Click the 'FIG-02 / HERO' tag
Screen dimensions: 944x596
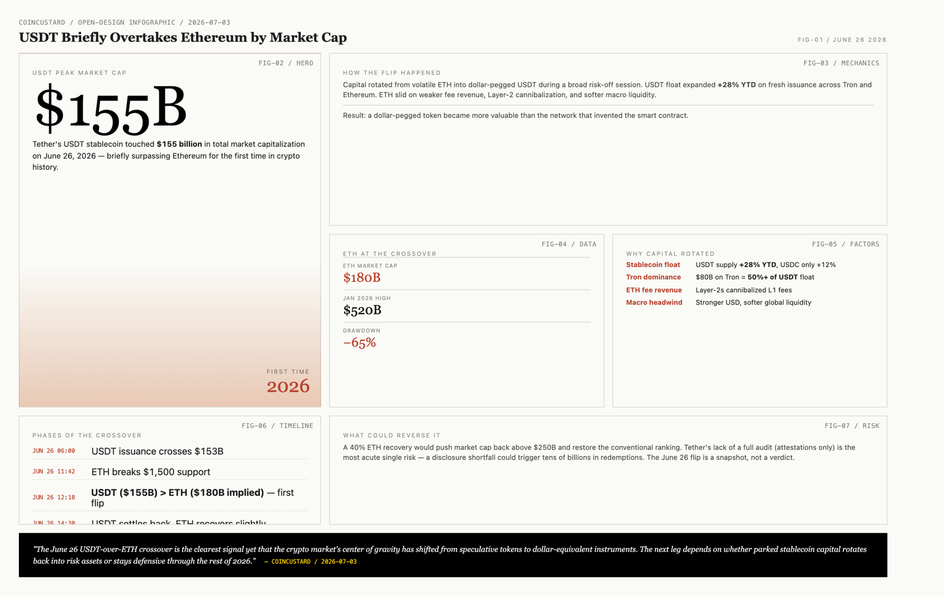click(x=286, y=63)
